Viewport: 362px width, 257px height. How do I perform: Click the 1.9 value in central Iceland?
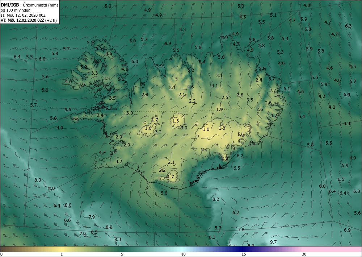(x=220, y=109)
